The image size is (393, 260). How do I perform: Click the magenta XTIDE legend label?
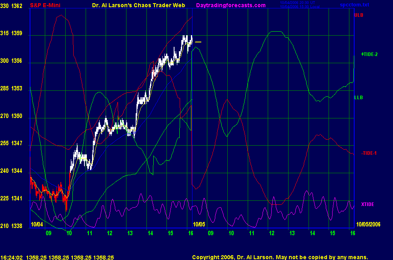click(x=367, y=204)
